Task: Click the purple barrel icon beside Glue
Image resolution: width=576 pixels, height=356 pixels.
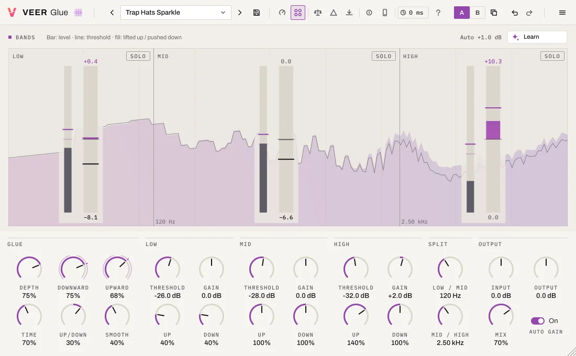Action: point(78,13)
